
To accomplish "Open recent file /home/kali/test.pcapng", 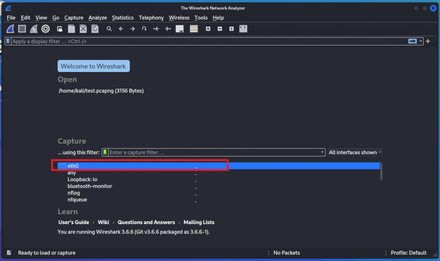I will (101, 90).
